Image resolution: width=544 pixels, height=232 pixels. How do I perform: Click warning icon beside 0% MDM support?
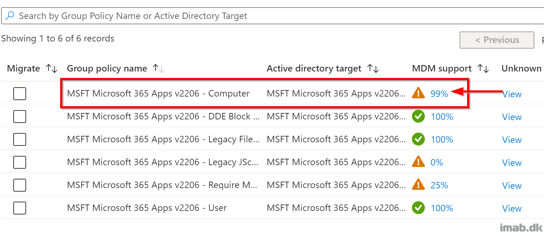pos(418,162)
